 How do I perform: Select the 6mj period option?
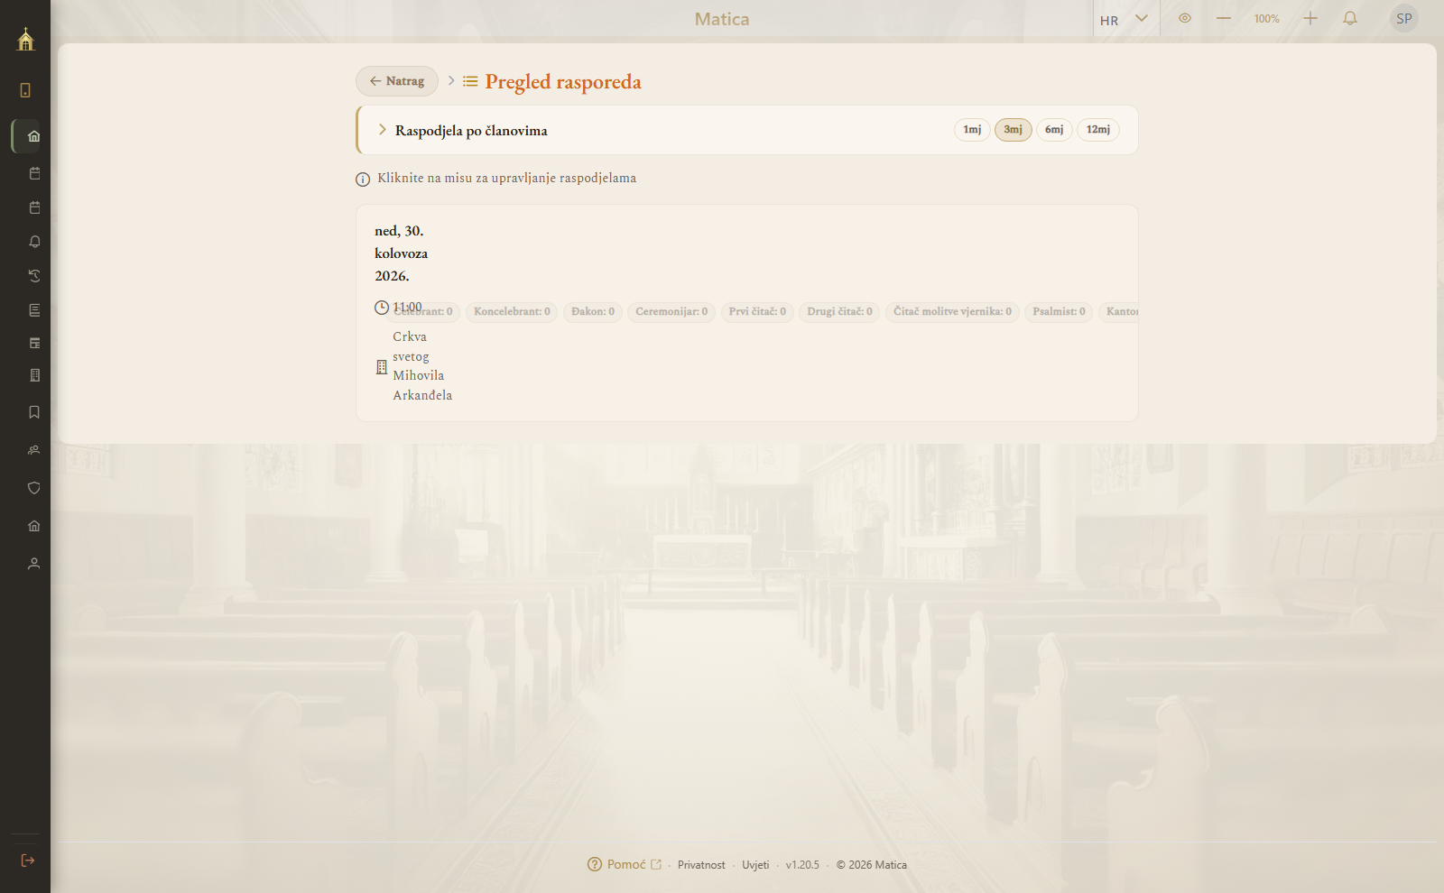[x=1054, y=130]
